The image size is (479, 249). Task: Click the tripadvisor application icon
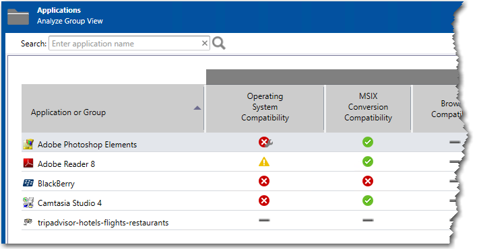click(28, 222)
